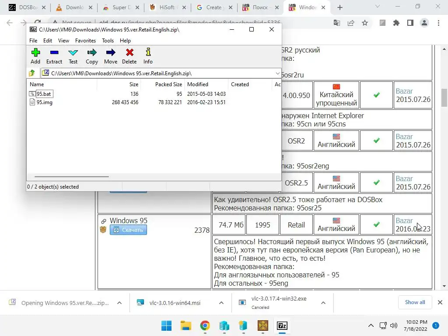Switch to the DOSBox browser tab
The height and width of the screenshot is (336, 448).
click(28, 7)
